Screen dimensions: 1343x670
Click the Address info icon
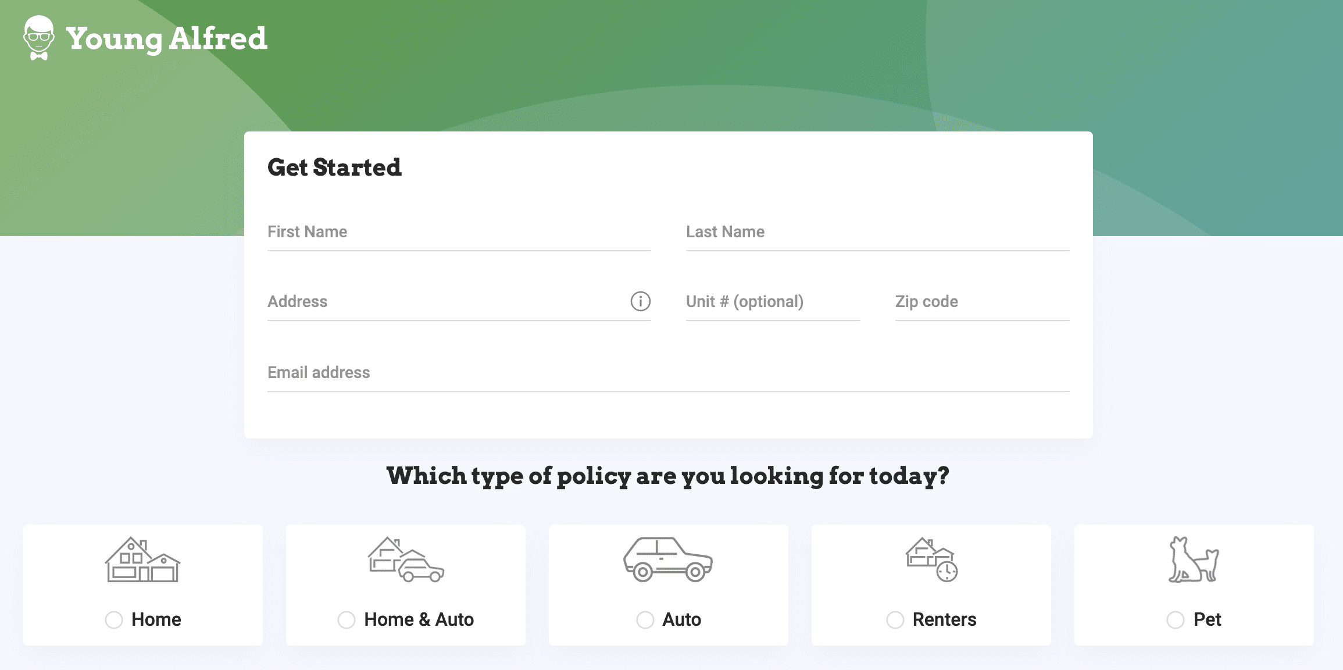[x=640, y=301]
